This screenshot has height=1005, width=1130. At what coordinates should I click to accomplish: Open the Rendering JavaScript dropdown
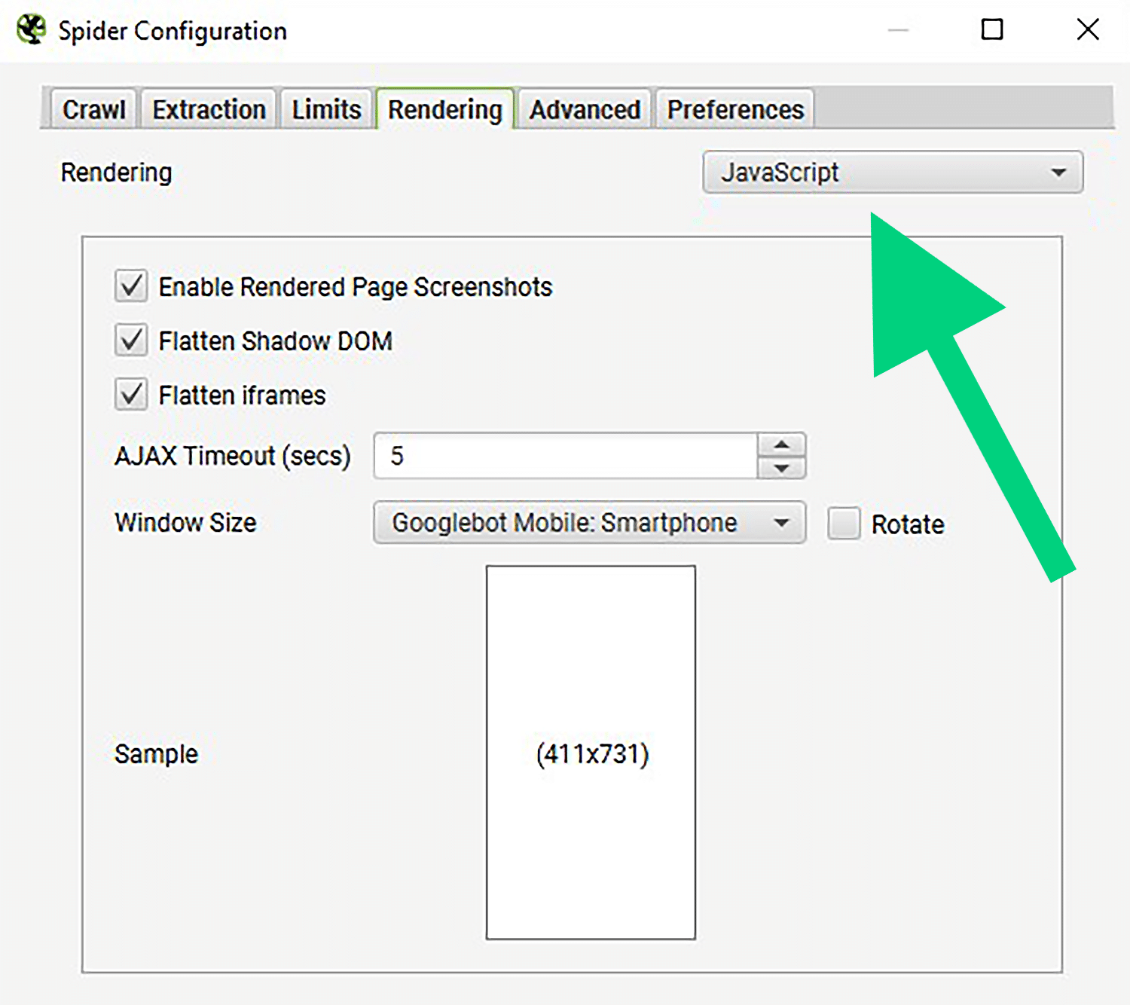(893, 173)
